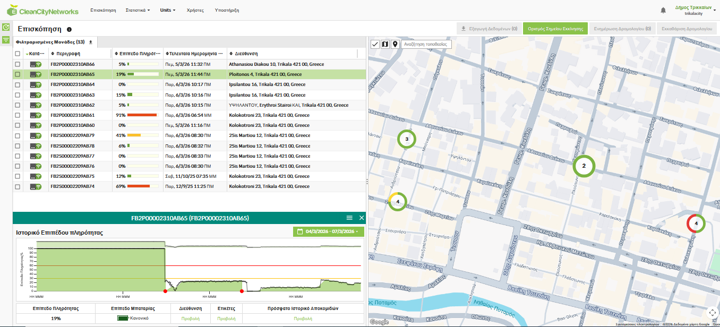
Task: Open the date range picker 04/3/2026 - 07/3/2026
Action: (328, 231)
